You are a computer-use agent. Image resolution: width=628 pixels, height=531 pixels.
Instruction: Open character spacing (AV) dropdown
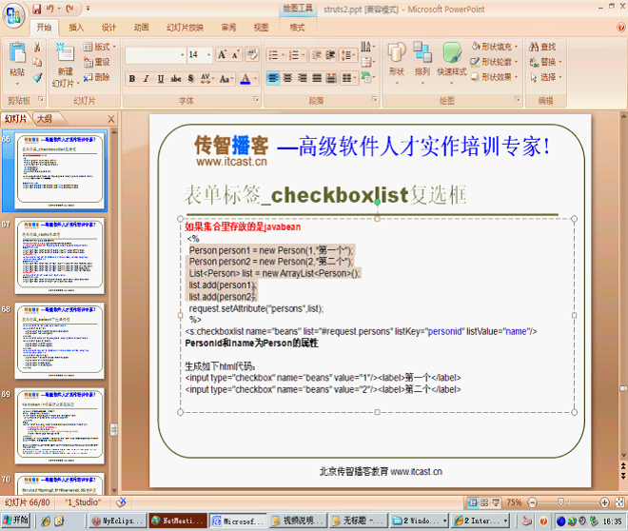coord(207,79)
